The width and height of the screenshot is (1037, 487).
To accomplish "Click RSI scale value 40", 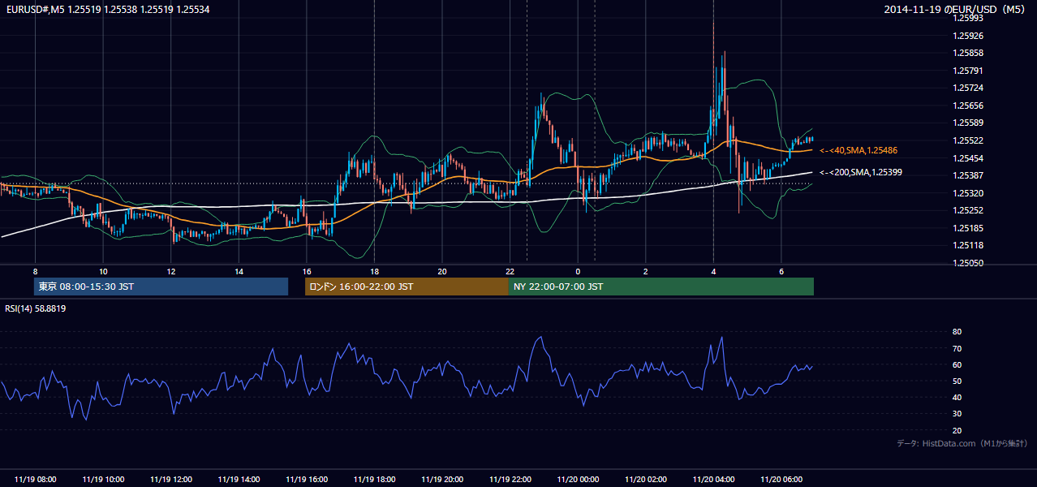I will [957, 397].
